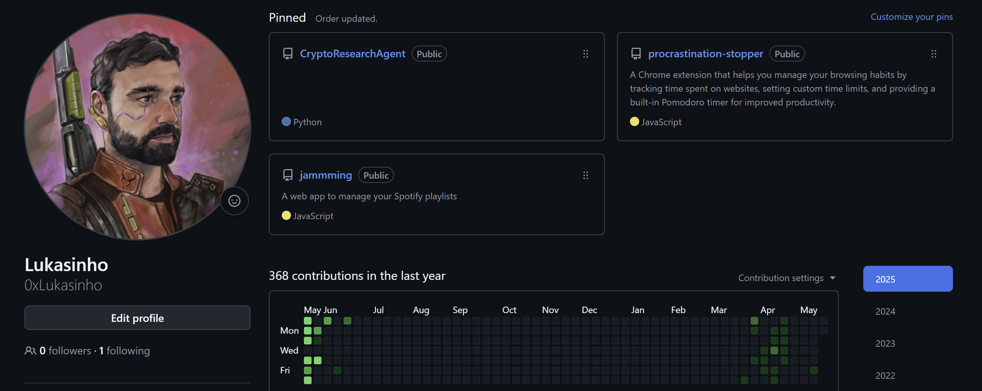Select the 2025 contributions year
The width and height of the screenshot is (982, 391).
908,279
